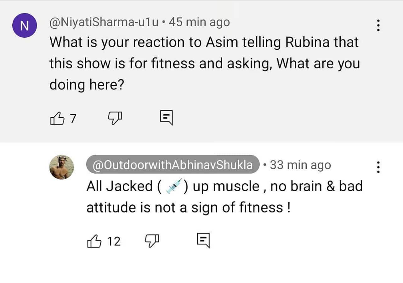403x283 pixels.
Task: Dislike NiyatiSharma's question comment
Action: (115, 118)
